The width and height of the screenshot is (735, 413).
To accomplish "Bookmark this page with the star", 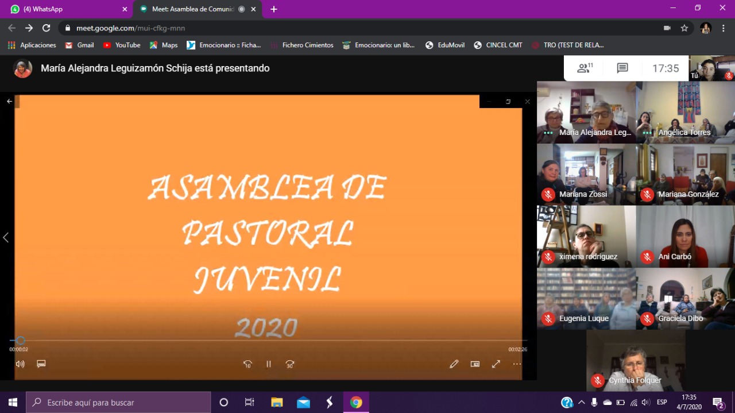I will tap(684, 28).
